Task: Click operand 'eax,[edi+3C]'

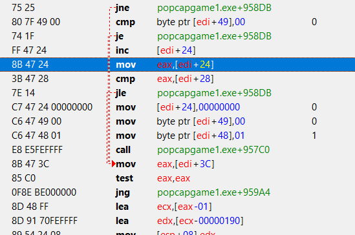Action: point(186,164)
